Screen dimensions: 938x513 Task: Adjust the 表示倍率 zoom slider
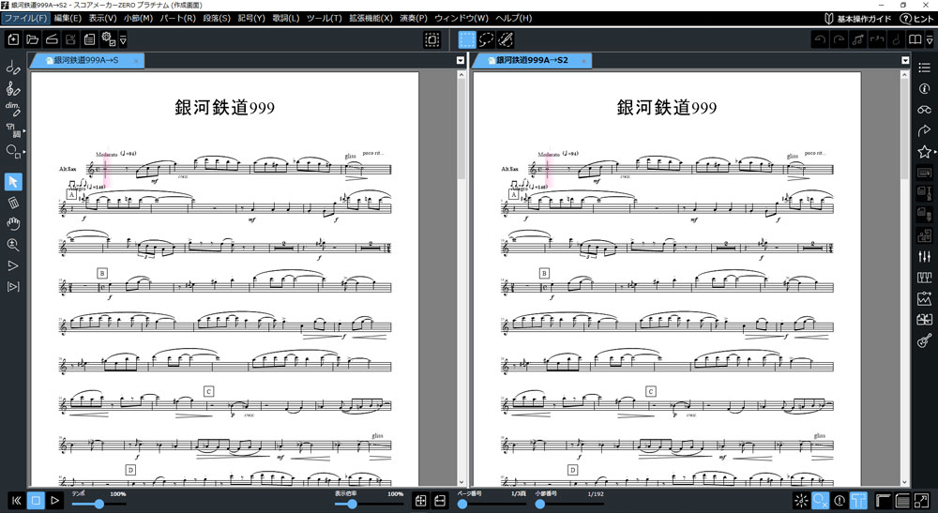369,504
